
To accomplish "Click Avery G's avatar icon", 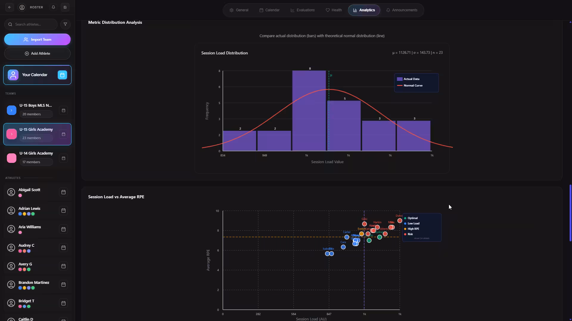I will tap(11, 266).
